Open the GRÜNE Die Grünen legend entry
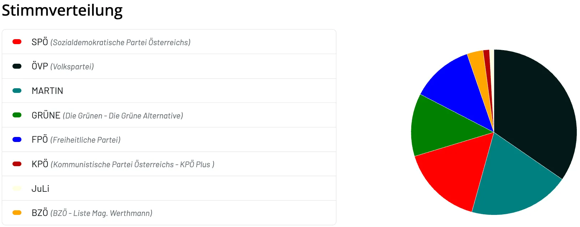 (169, 115)
